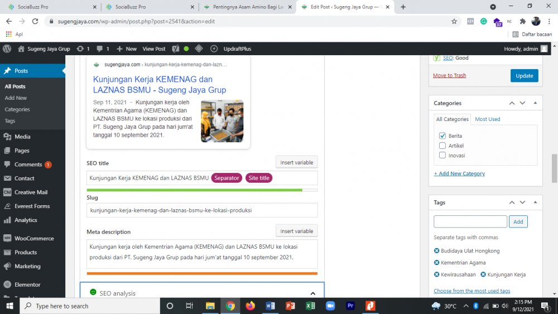Open the WordPress logo menu
This screenshot has width=558, height=314.
[7, 49]
